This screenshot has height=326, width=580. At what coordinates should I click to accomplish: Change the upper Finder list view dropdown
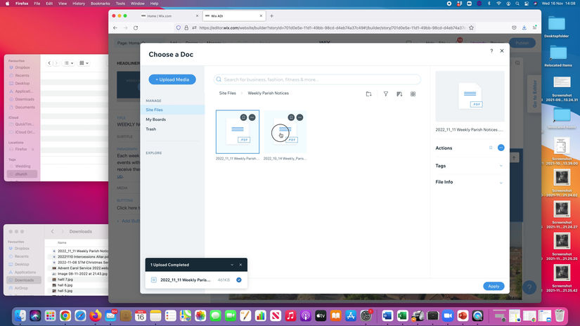pos(68,63)
